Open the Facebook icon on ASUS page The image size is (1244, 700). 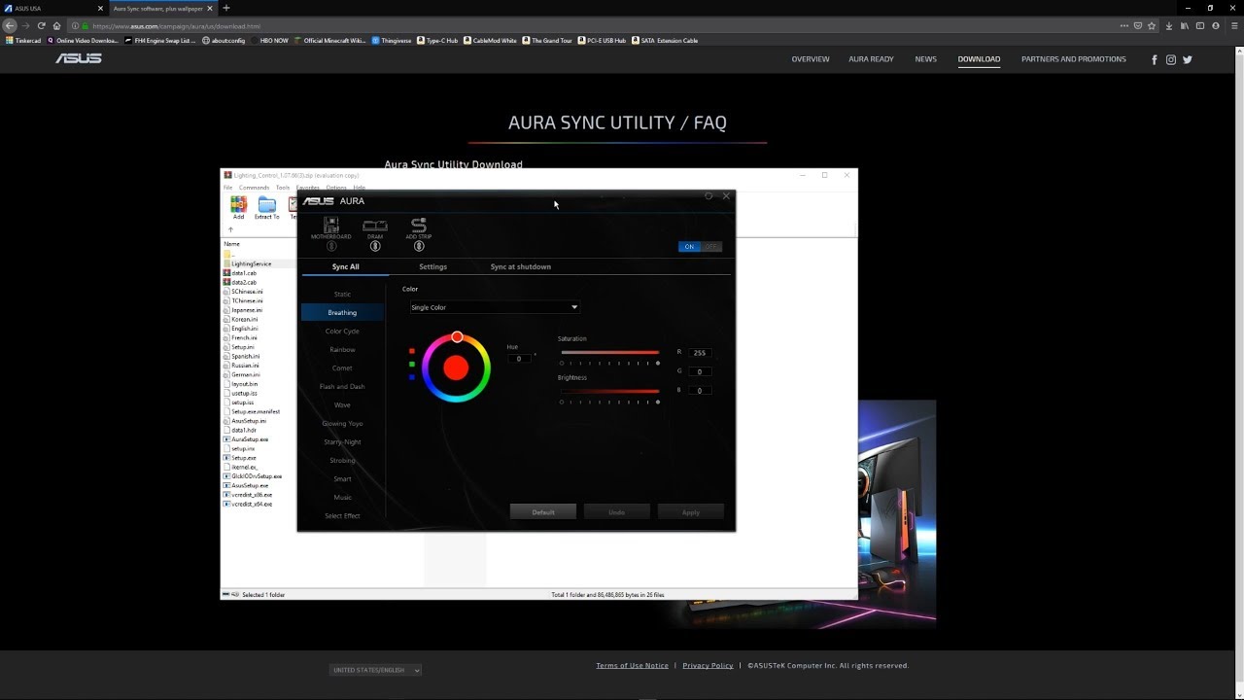tap(1155, 59)
